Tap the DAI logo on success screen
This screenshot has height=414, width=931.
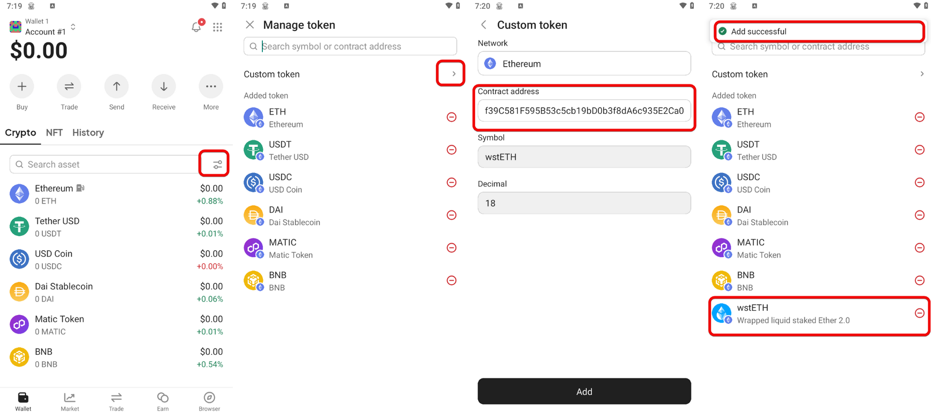point(722,216)
